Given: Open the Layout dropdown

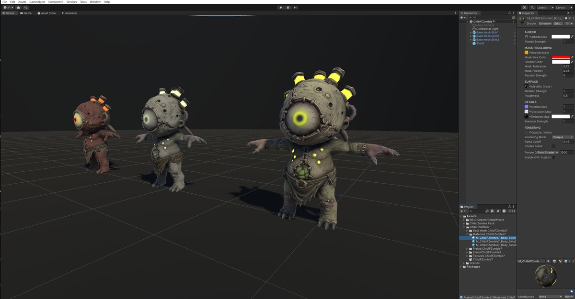Looking at the screenshot, I should 564,8.
